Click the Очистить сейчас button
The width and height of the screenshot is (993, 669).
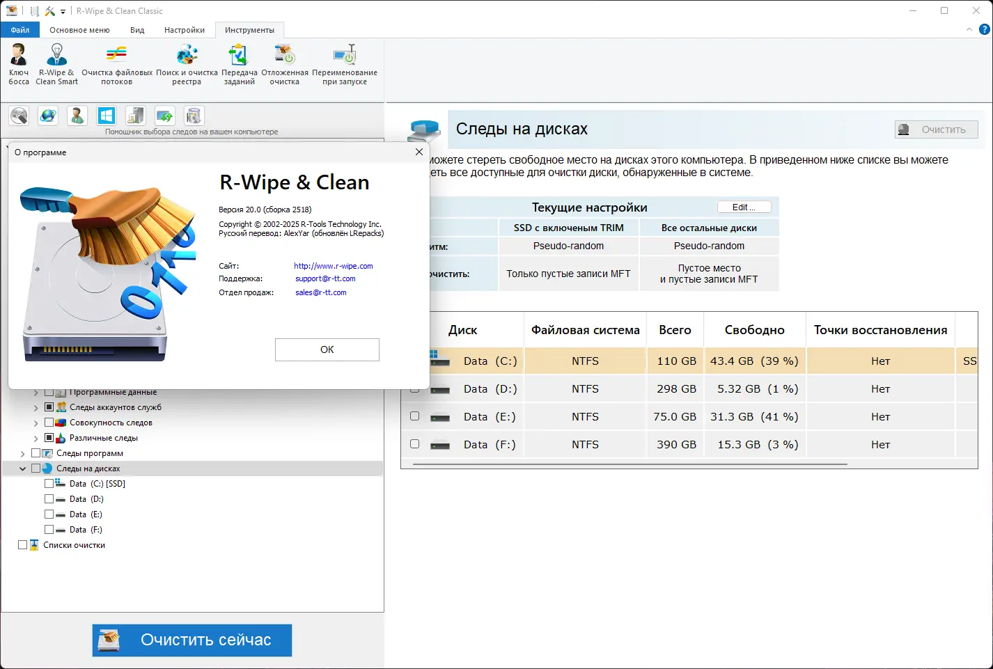pyautogui.click(x=191, y=640)
